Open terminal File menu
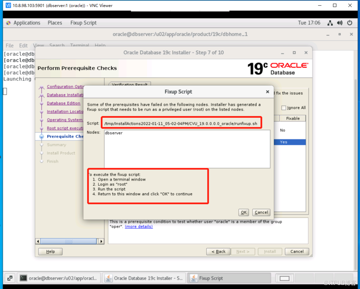The width and height of the screenshot is (360, 289). [x=9, y=45]
